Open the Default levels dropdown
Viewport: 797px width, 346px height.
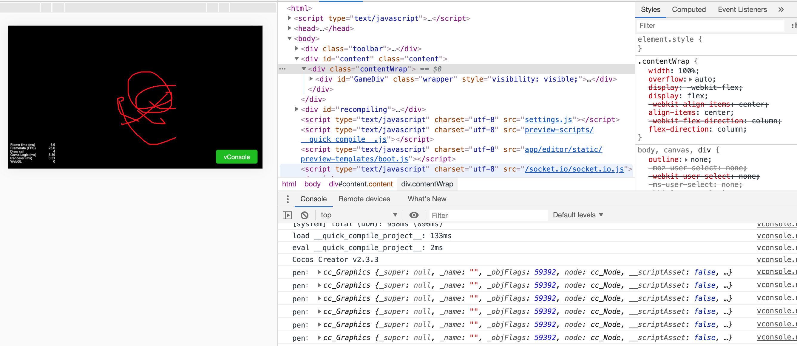(x=578, y=215)
